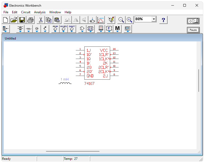Cut selection with scissors icon

pyautogui.click(x=41, y=20)
